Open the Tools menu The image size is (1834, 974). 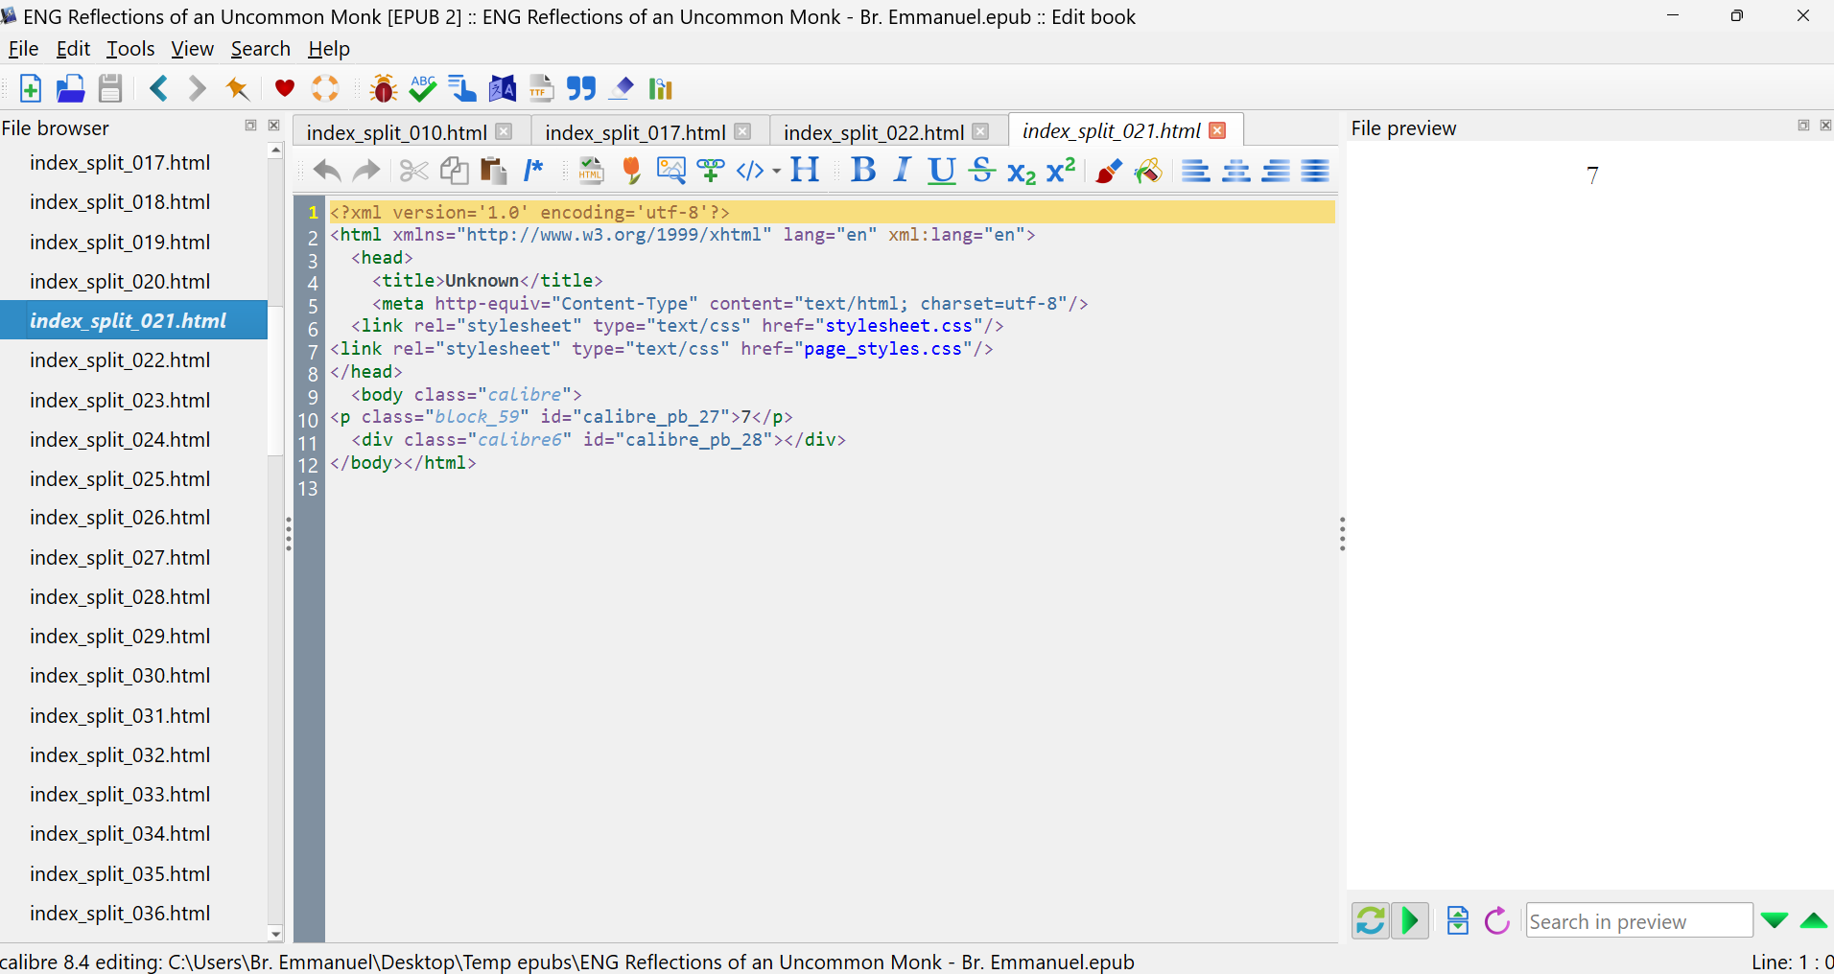point(129,49)
